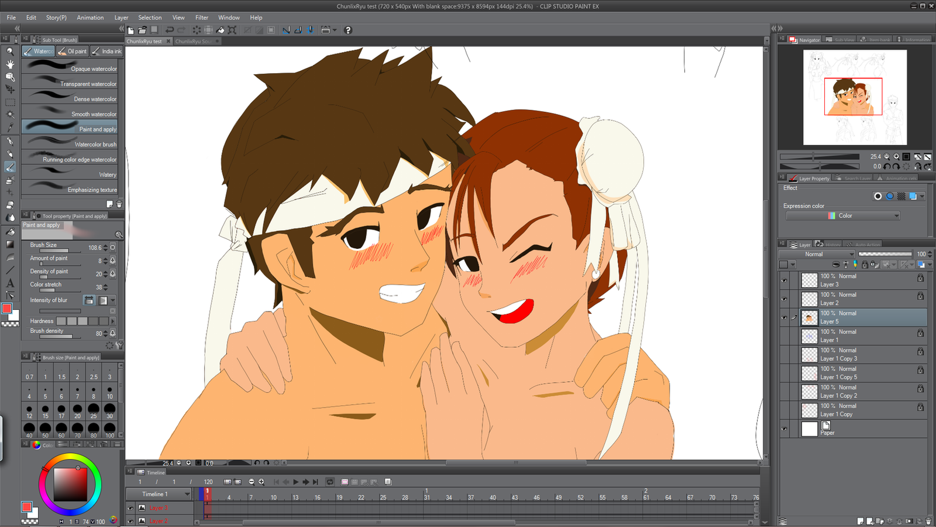Switch to the India ink brush group
The height and width of the screenshot is (527, 936).
coord(107,52)
